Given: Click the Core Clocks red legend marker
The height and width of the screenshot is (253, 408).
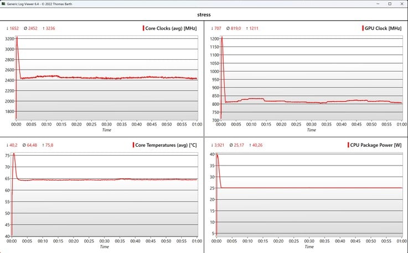Looking at the screenshot, I should coord(143,28).
